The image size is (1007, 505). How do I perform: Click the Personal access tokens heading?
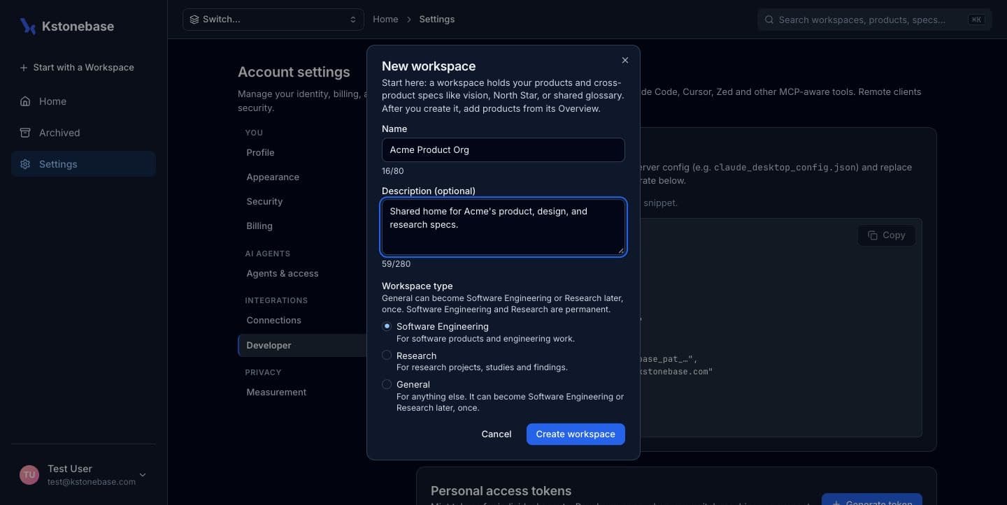tap(501, 491)
